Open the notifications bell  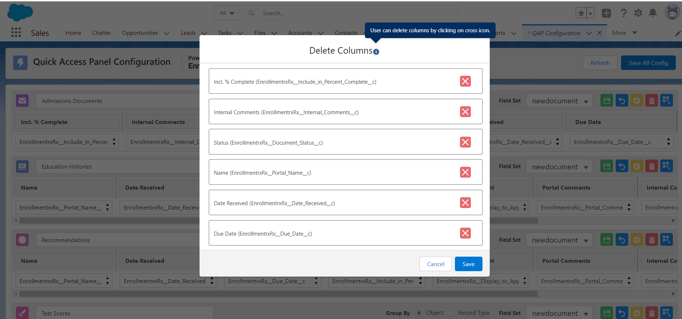pyautogui.click(x=653, y=13)
